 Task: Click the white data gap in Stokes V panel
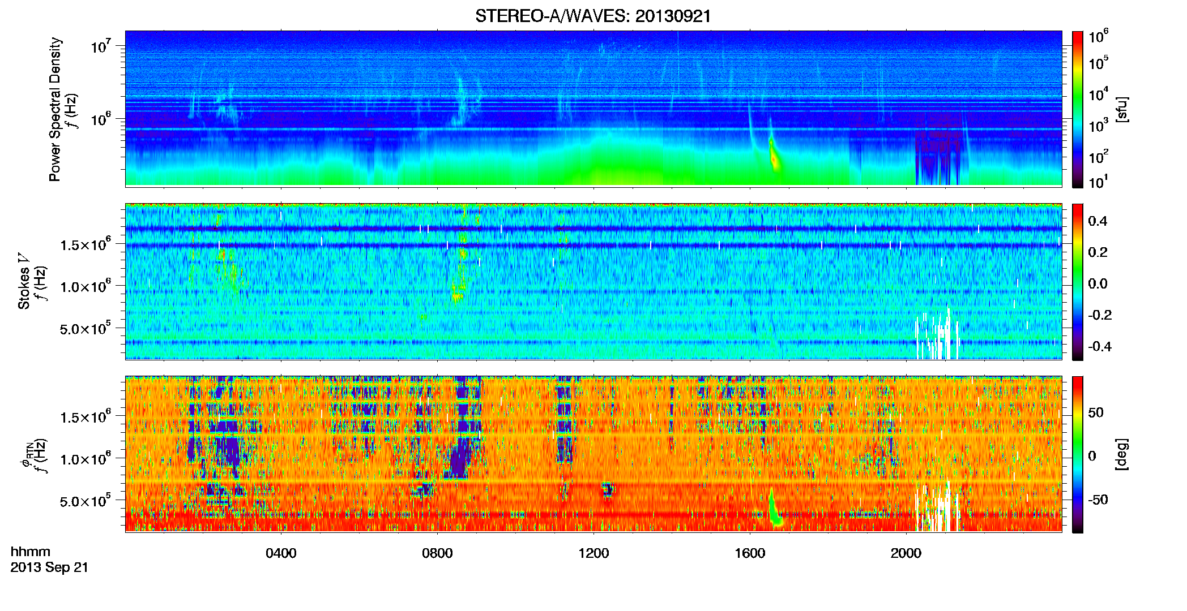coord(937,335)
